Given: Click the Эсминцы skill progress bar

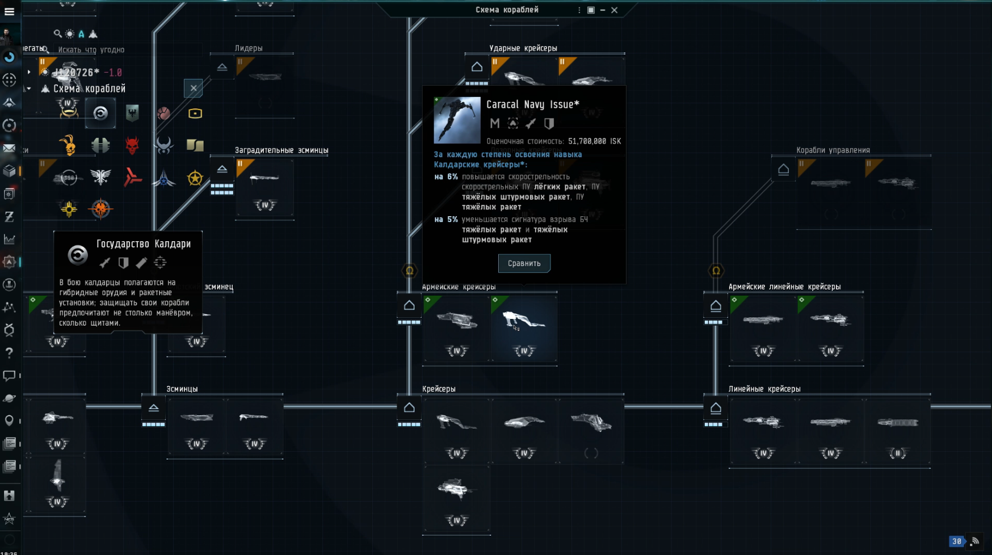Looking at the screenshot, I should pyautogui.click(x=153, y=424).
